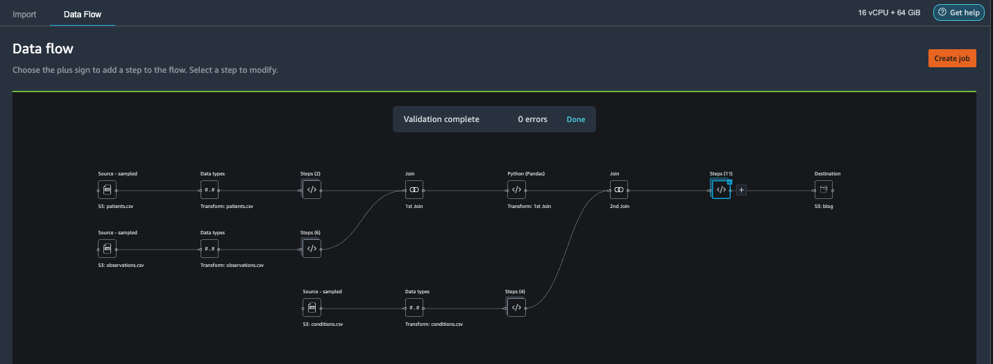Click the 'Transform: patients.csv' label
Image resolution: width=993 pixels, height=364 pixels.
tap(227, 206)
